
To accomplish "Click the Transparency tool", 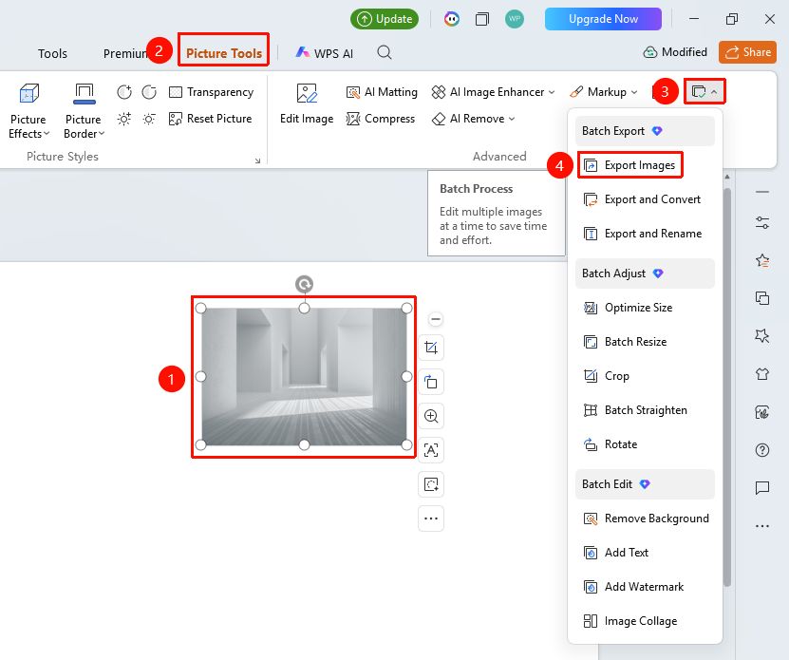I will pyautogui.click(x=212, y=92).
